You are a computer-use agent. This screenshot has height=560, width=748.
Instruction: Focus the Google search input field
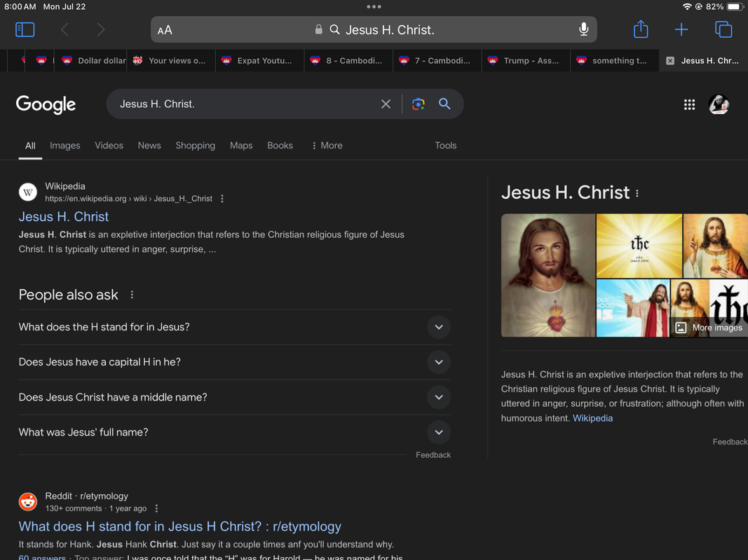pos(245,104)
